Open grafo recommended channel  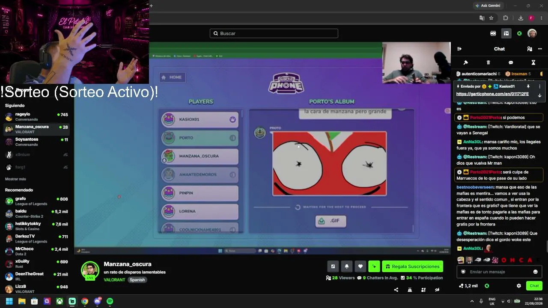pyautogui.click(x=37, y=201)
